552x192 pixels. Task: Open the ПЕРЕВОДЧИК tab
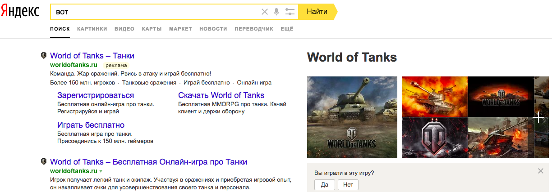point(254,29)
